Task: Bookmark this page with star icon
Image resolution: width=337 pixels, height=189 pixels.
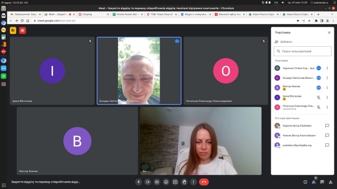Action: tap(309, 21)
